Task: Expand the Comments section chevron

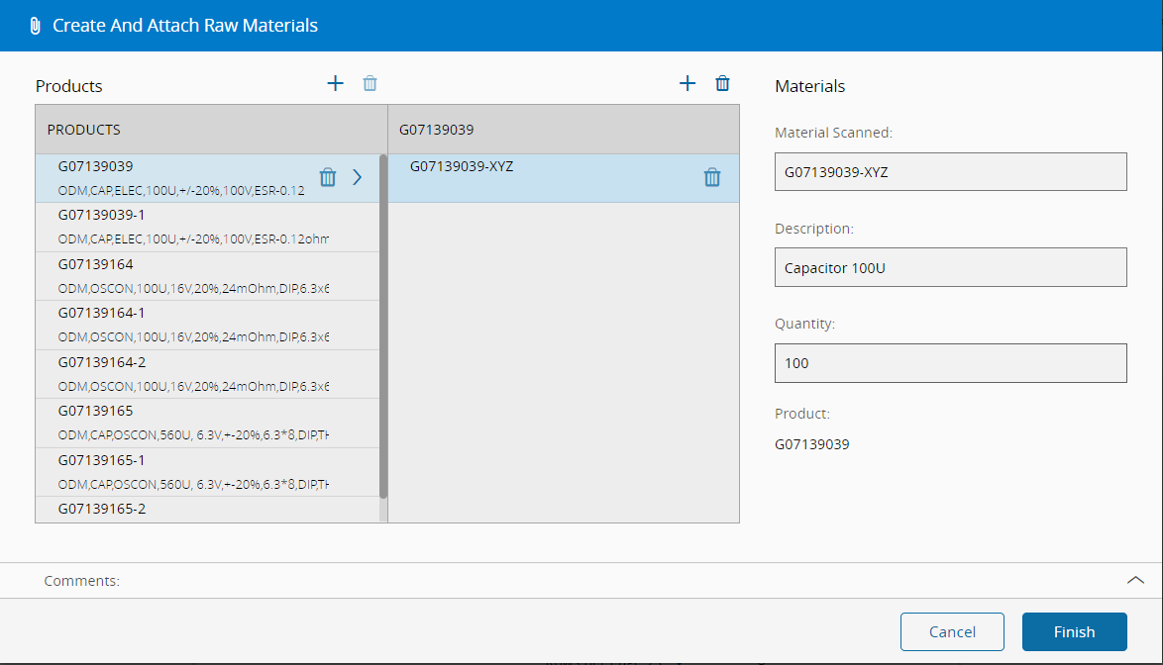Action: [1135, 581]
